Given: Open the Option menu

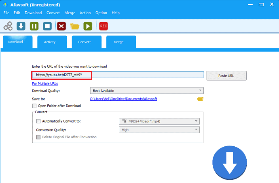Looking at the screenshot, I should tap(101, 13).
